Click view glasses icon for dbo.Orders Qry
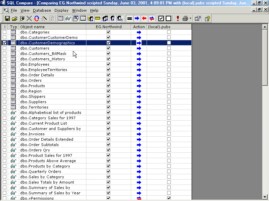 [13, 150]
